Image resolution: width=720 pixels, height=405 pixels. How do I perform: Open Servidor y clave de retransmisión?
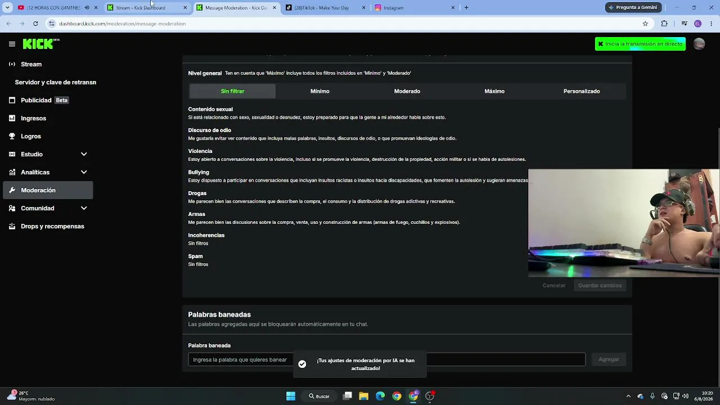coord(55,82)
